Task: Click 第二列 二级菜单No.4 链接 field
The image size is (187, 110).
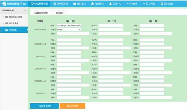Action: pos(114,85)
